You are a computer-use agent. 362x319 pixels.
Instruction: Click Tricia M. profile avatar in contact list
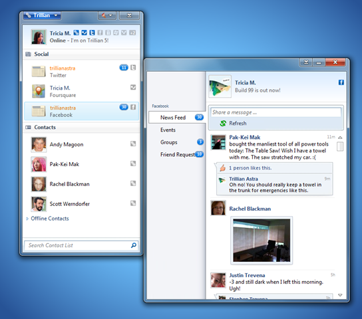pyautogui.click(x=39, y=37)
